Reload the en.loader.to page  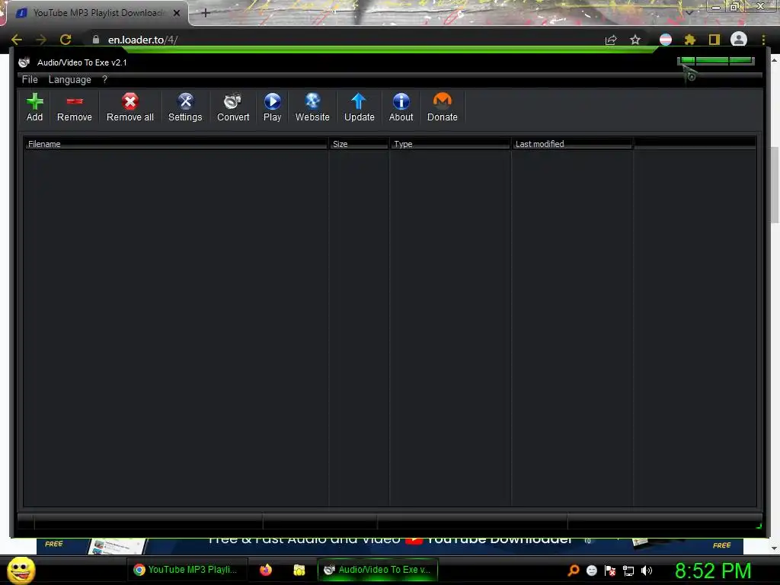66,40
